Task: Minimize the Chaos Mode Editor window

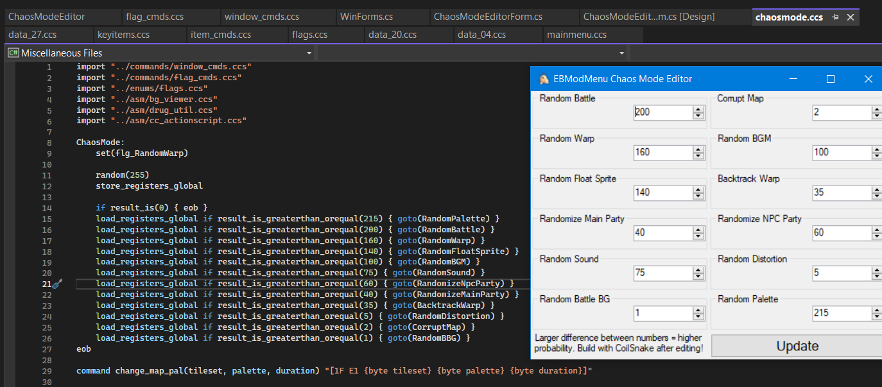Action: (x=793, y=79)
